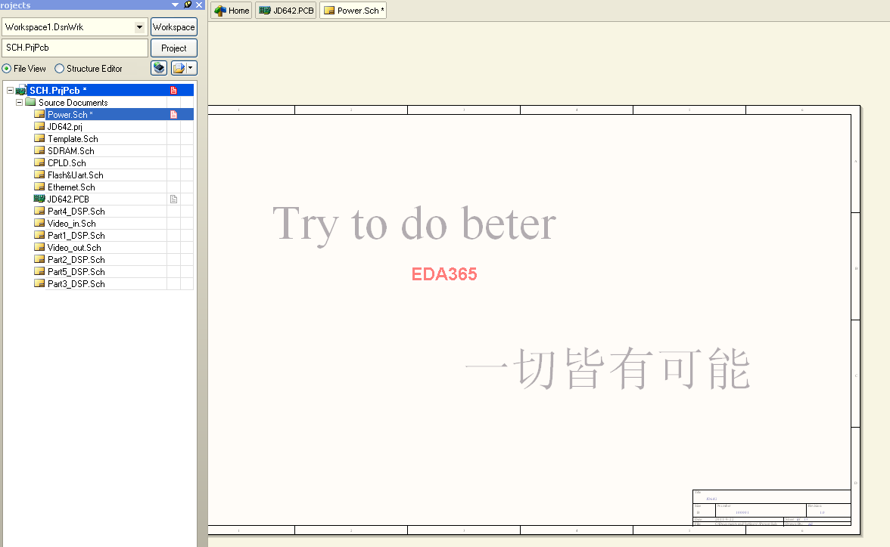Image resolution: width=890 pixels, height=547 pixels.
Task: Select Ethernet.Sch in the tree
Action: [71, 187]
